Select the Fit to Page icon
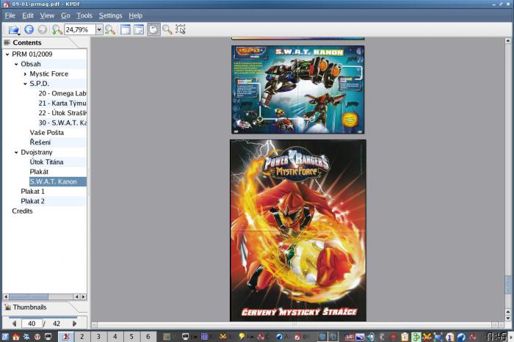514x342 pixels. pyautogui.click(x=139, y=29)
